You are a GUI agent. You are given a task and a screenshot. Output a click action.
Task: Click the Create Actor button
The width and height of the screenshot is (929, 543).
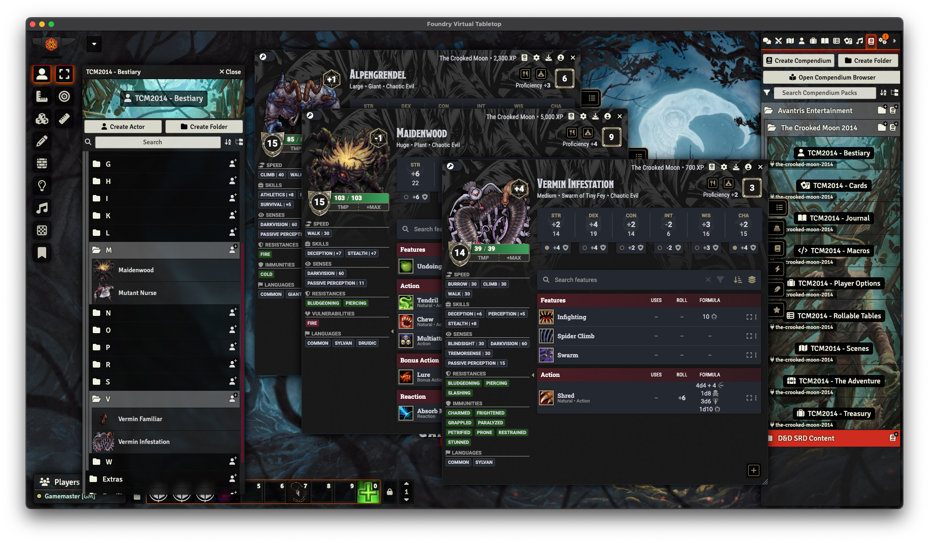[x=123, y=127]
